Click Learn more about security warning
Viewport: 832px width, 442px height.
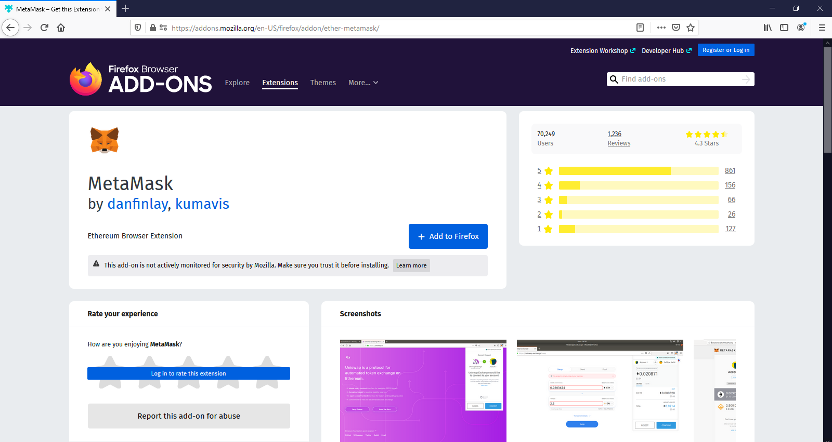411,265
